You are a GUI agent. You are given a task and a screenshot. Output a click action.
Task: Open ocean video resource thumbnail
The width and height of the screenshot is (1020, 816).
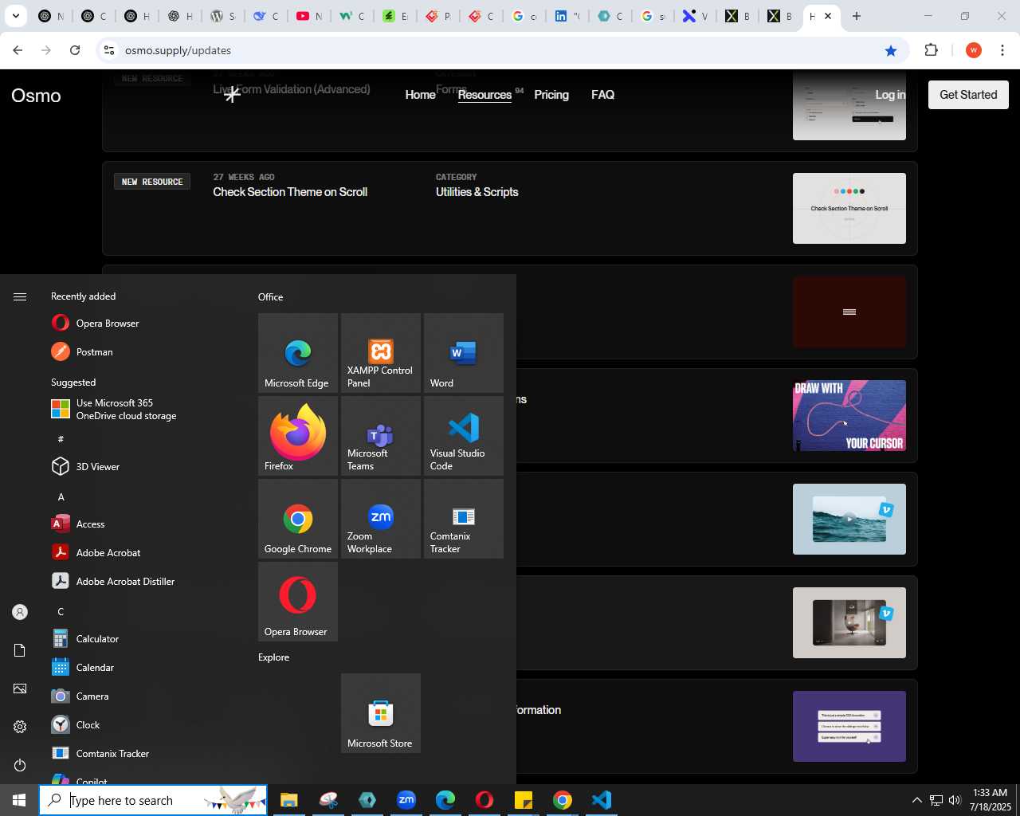pos(849,519)
